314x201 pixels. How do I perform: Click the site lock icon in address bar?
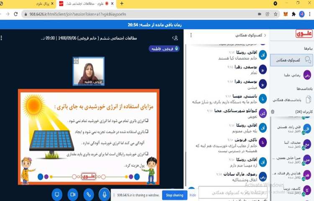click(26, 14)
